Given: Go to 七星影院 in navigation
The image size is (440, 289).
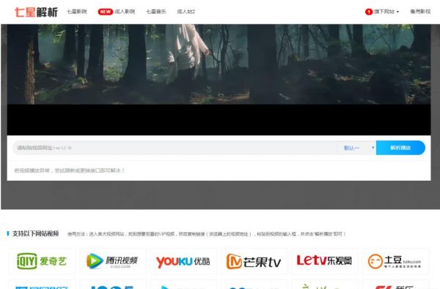Looking at the screenshot, I should click(x=76, y=12).
